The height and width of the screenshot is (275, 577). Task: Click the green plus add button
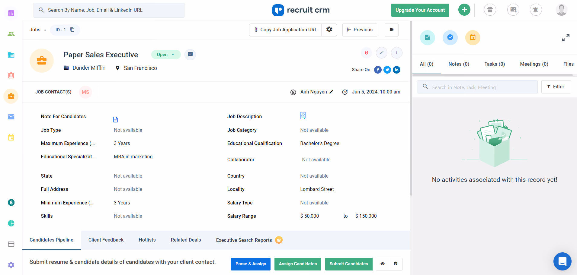pos(464,10)
